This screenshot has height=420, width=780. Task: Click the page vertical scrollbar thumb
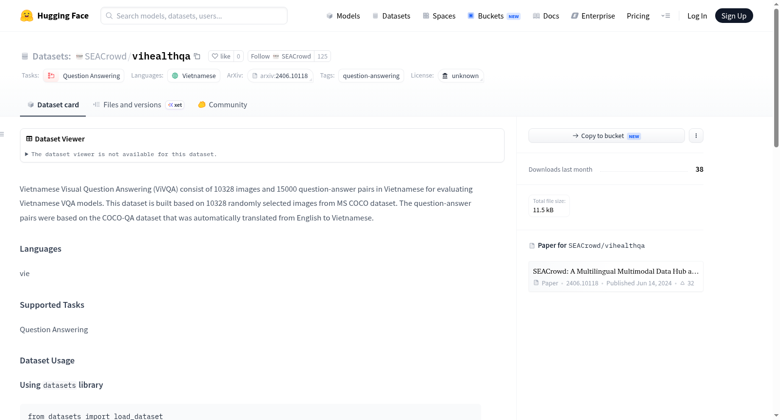[x=776, y=78]
